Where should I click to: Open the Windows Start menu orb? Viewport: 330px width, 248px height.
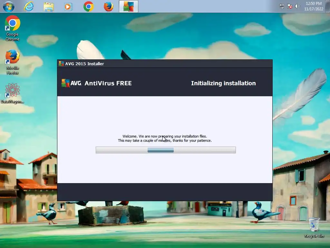[9, 6]
